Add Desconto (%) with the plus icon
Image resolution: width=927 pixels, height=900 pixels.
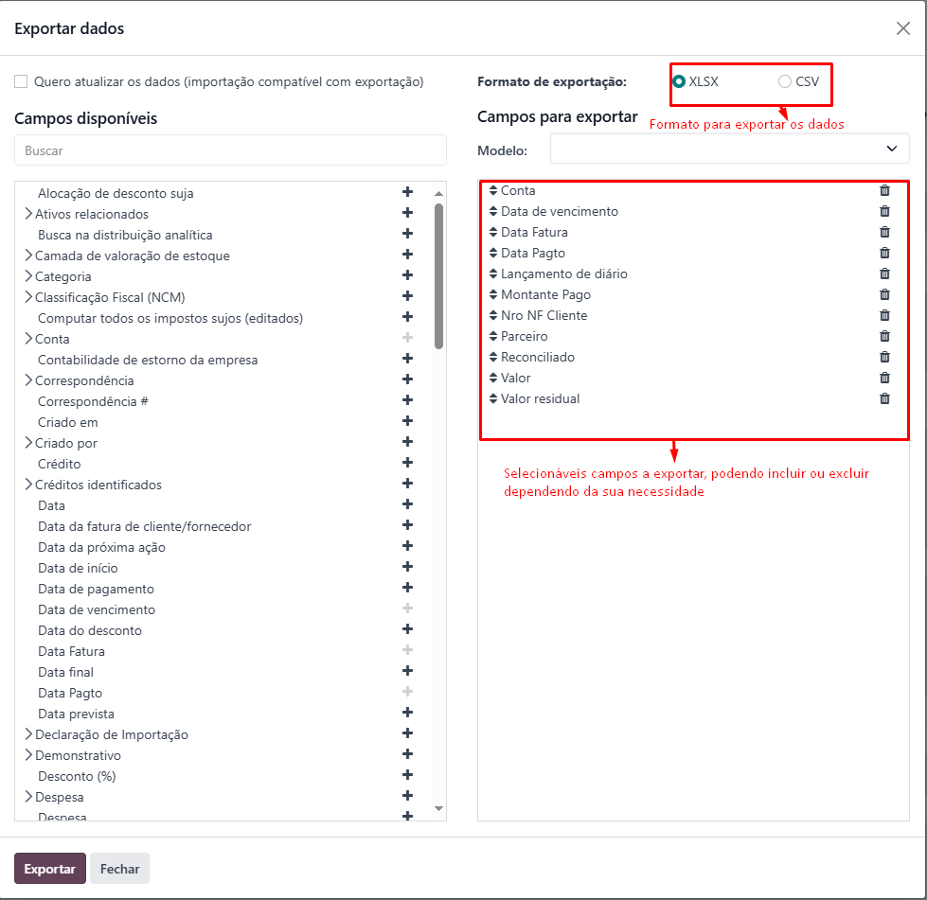(407, 775)
